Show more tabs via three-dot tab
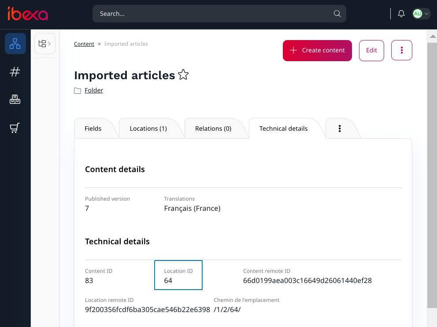 coord(340,129)
